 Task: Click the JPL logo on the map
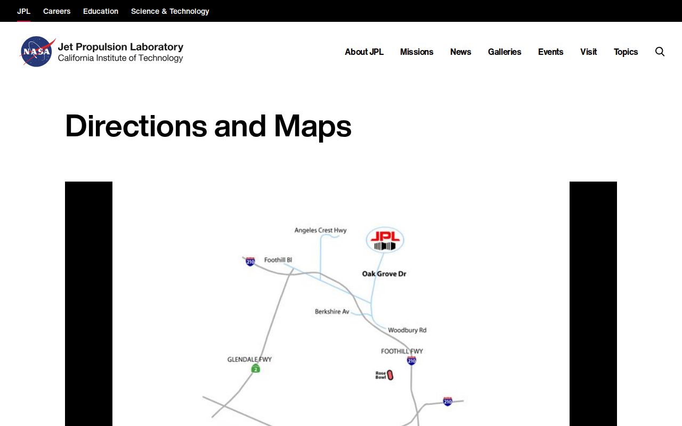385,240
